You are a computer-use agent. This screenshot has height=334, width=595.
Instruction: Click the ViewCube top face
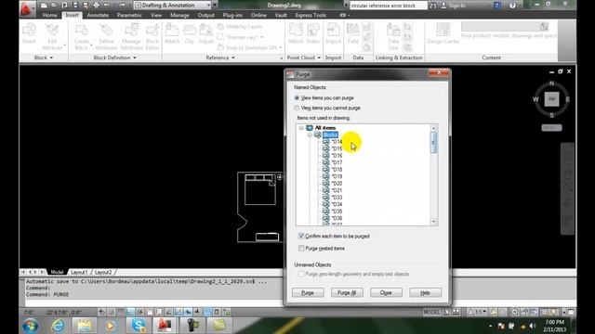[x=551, y=99]
